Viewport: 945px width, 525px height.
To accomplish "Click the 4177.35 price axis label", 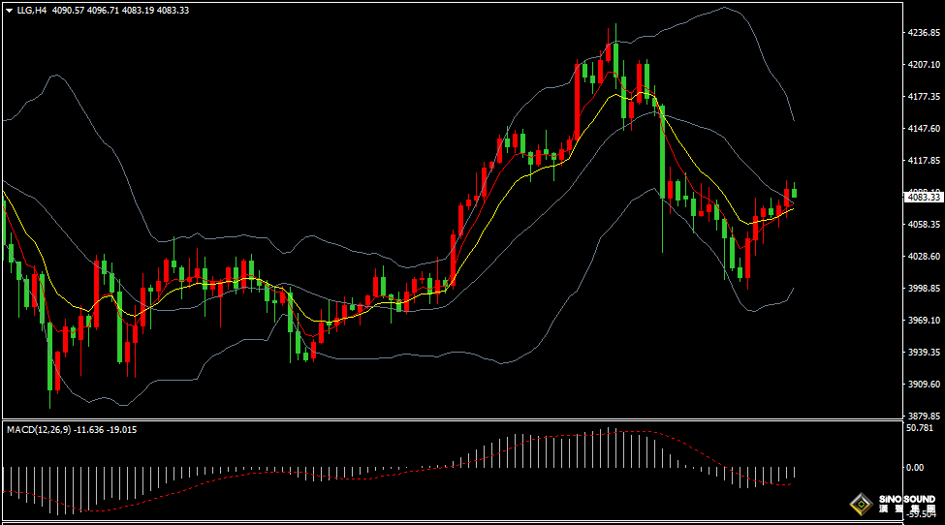I will click(923, 97).
